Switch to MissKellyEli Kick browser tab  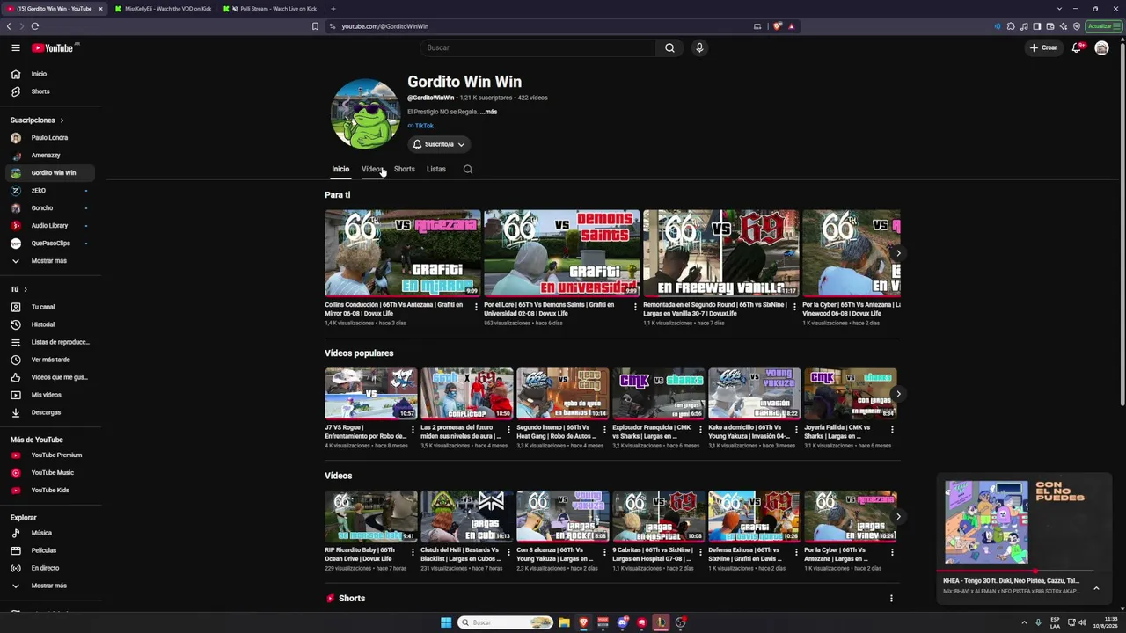tap(163, 9)
